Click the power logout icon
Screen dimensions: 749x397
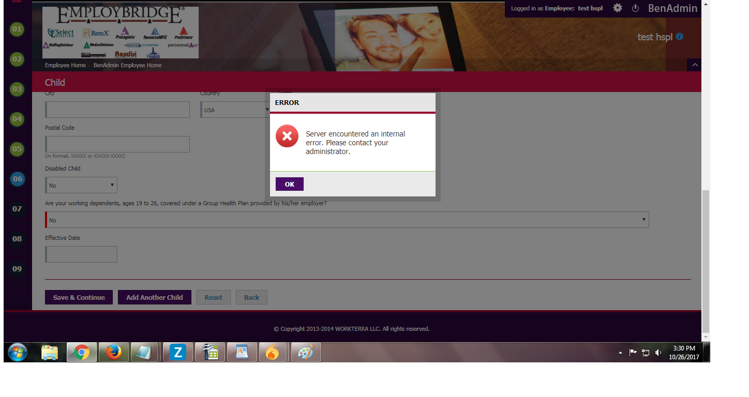coord(636,8)
